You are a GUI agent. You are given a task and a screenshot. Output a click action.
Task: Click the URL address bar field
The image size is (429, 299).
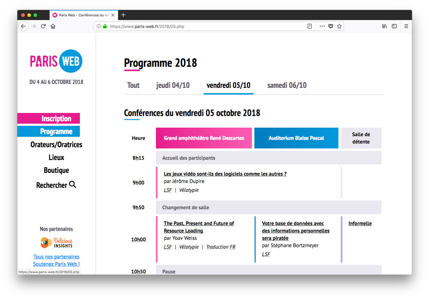click(x=206, y=26)
